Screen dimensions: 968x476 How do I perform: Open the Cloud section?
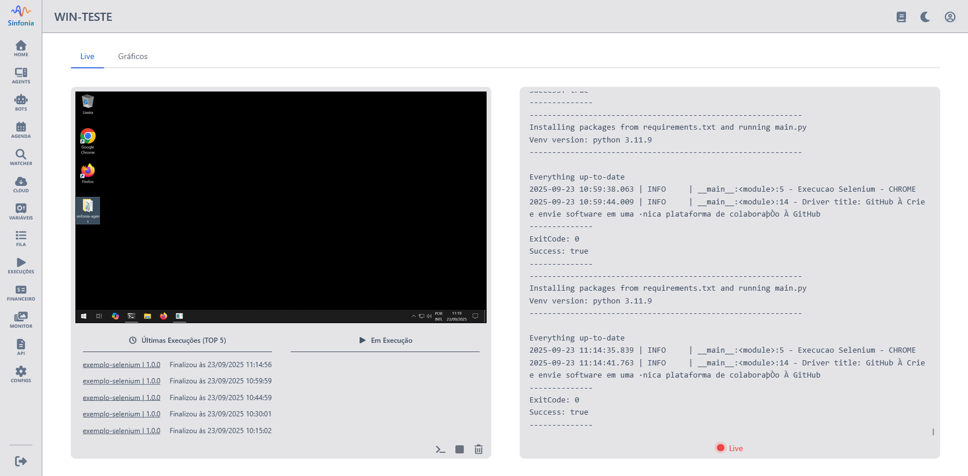point(21,184)
